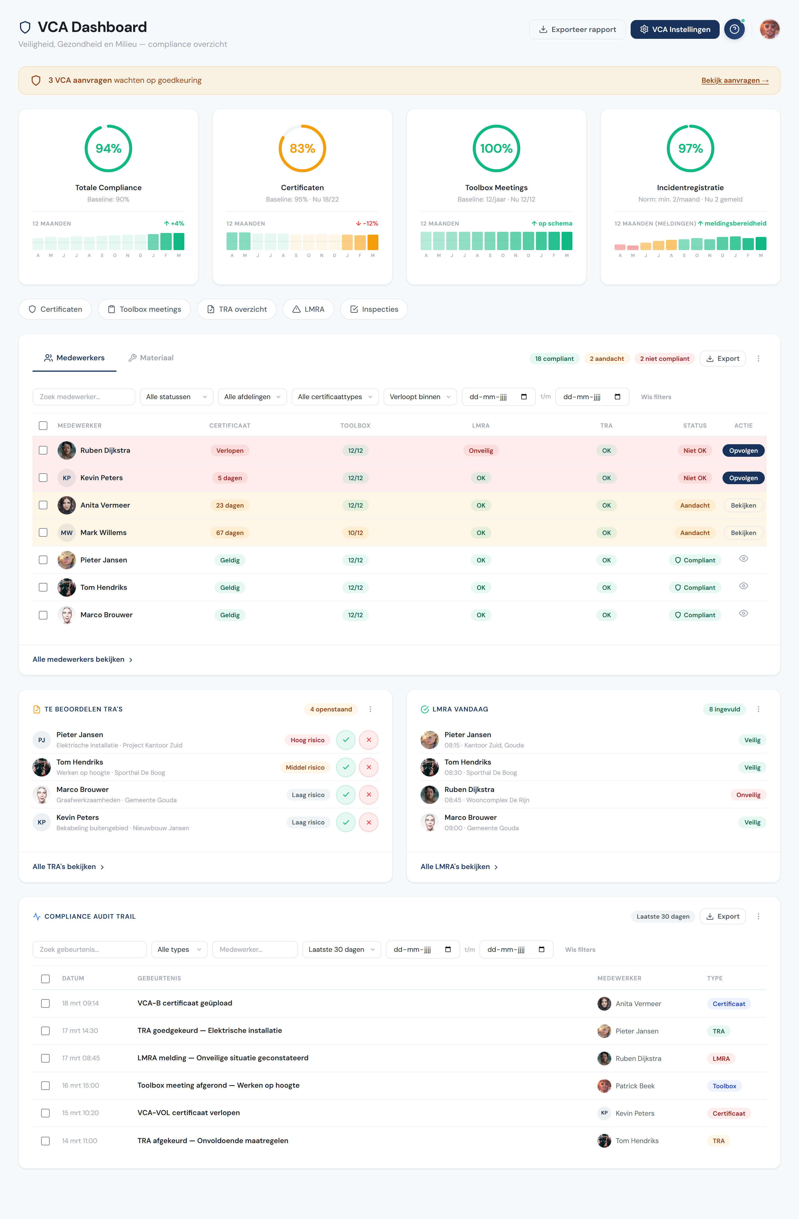Image resolution: width=799 pixels, height=1219 pixels.
Task: Check the row for VCA-B certificaat geüpload
Action: (x=45, y=1003)
